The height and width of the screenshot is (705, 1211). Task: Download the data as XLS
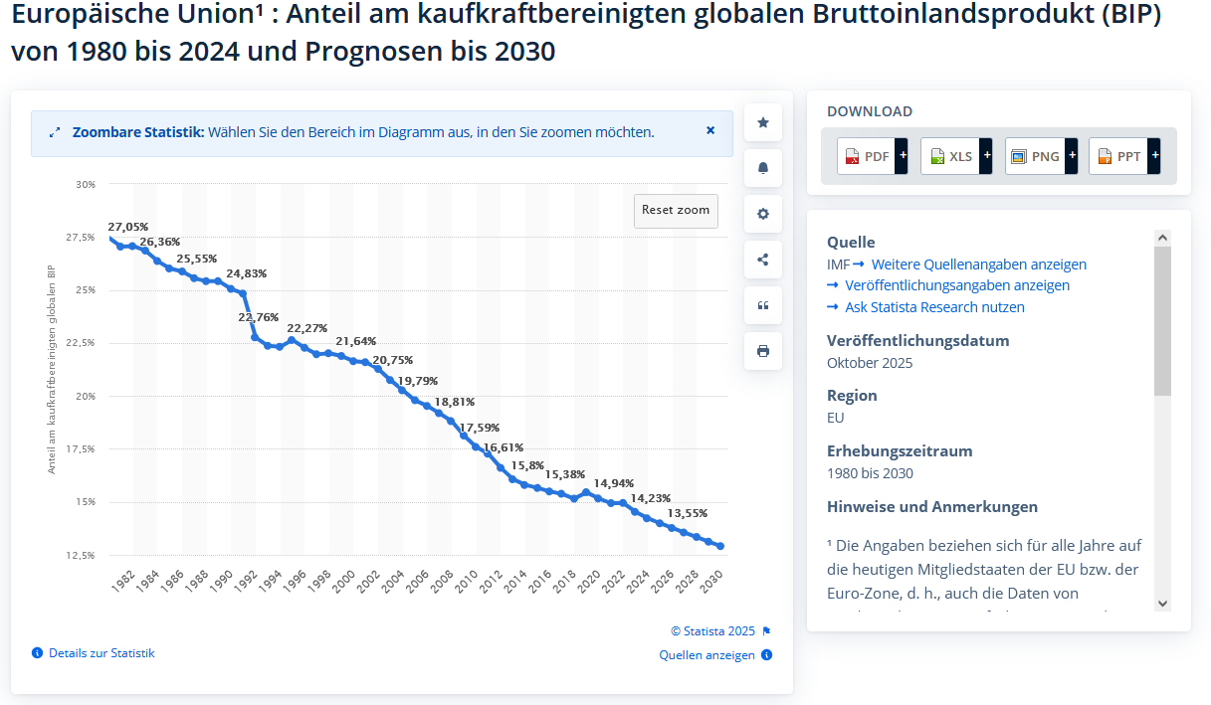point(956,156)
